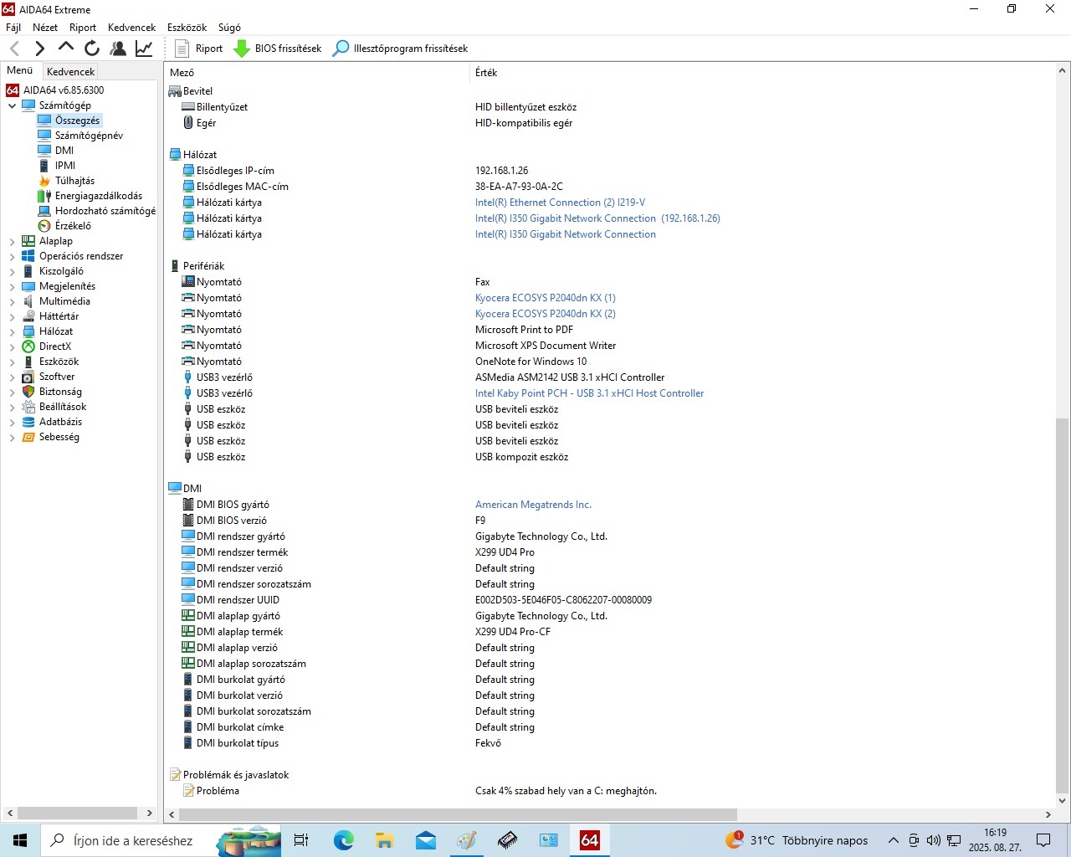Viewport: 1071px width, 857px height.
Task: Select the Egér row icon
Action: (188, 123)
